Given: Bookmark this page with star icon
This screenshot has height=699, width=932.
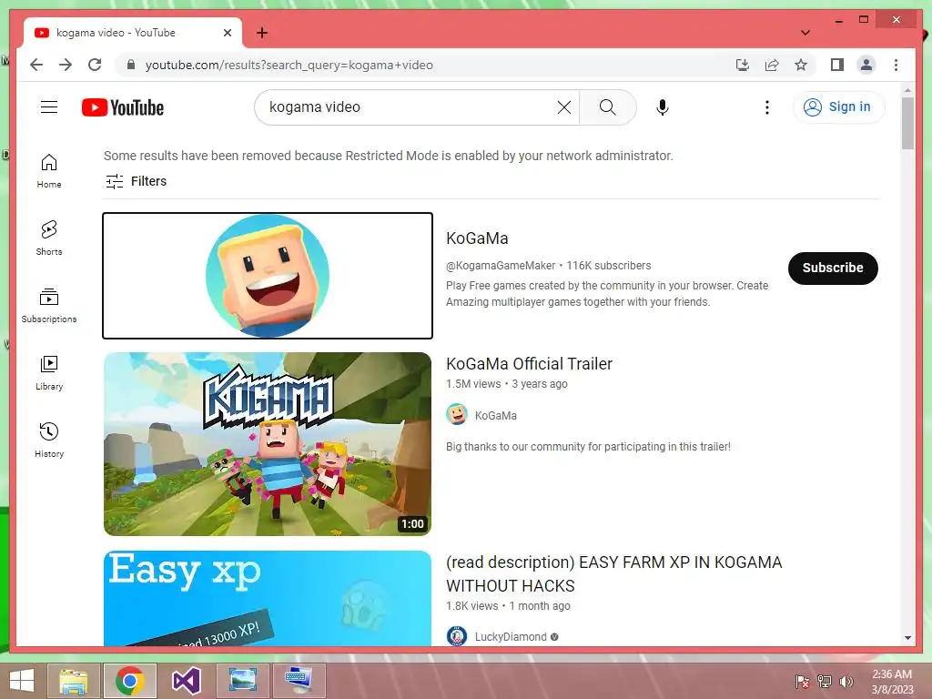Looking at the screenshot, I should [801, 65].
